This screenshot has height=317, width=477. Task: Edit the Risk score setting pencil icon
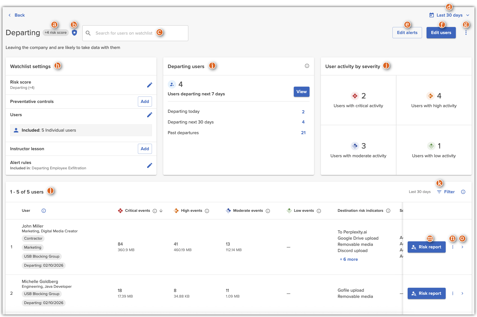click(150, 85)
